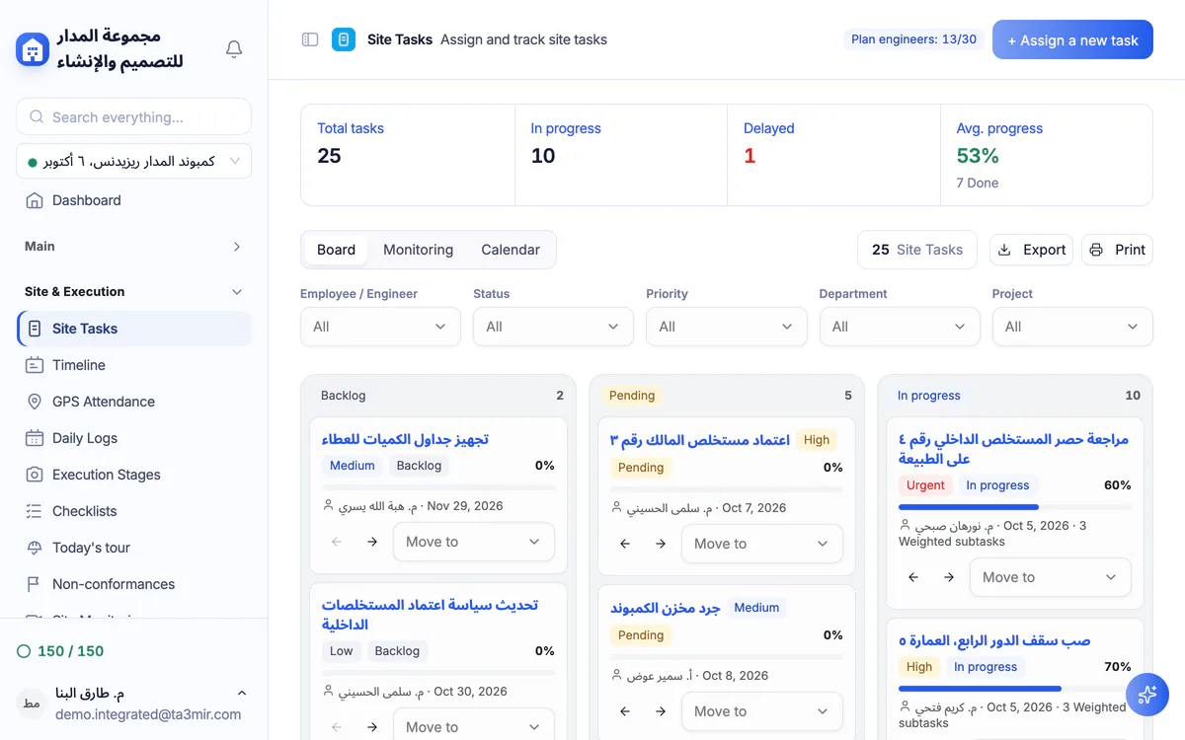Move the Arabic Pending card dated Oct 8 back

[x=625, y=711]
